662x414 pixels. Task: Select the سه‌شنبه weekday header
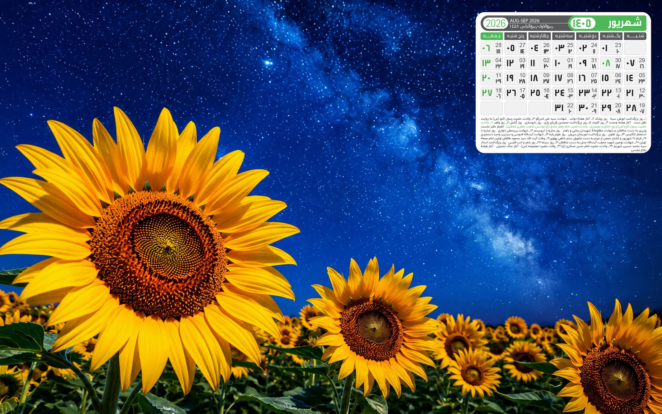tap(563, 36)
